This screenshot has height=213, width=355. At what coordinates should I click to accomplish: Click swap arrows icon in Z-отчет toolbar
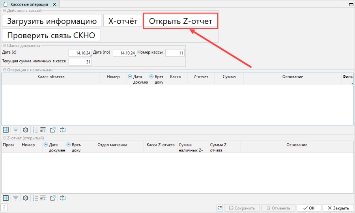pyautogui.click(x=62, y=198)
